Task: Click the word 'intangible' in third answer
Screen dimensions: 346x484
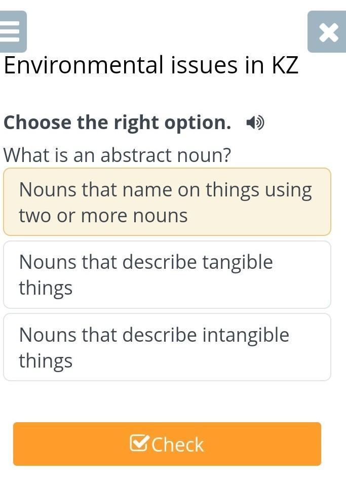Action: (x=246, y=335)
